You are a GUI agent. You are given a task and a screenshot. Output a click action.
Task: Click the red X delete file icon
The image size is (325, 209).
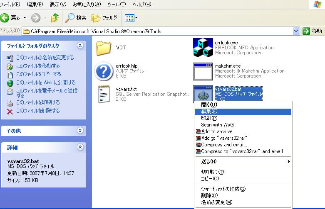[x=10, y=112]
